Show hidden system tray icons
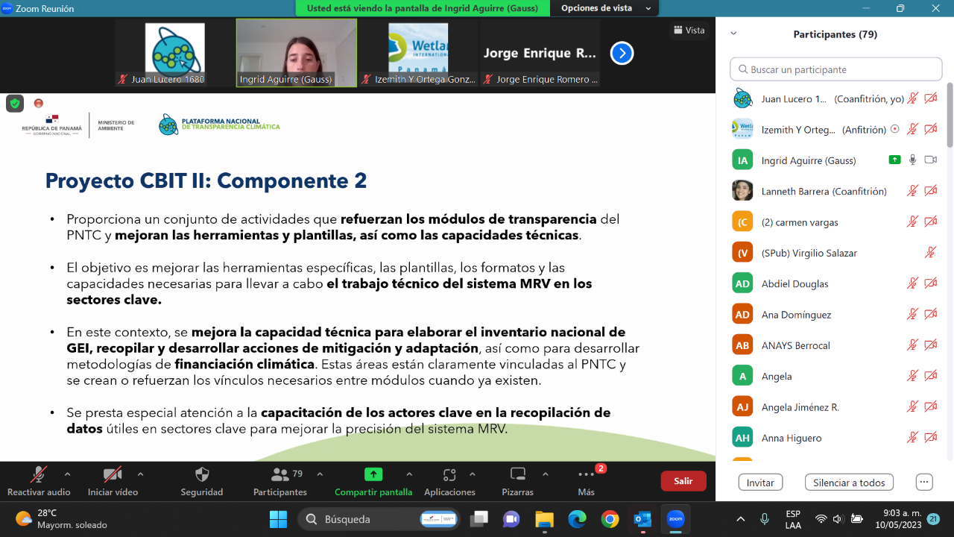 tap(740, 519)
